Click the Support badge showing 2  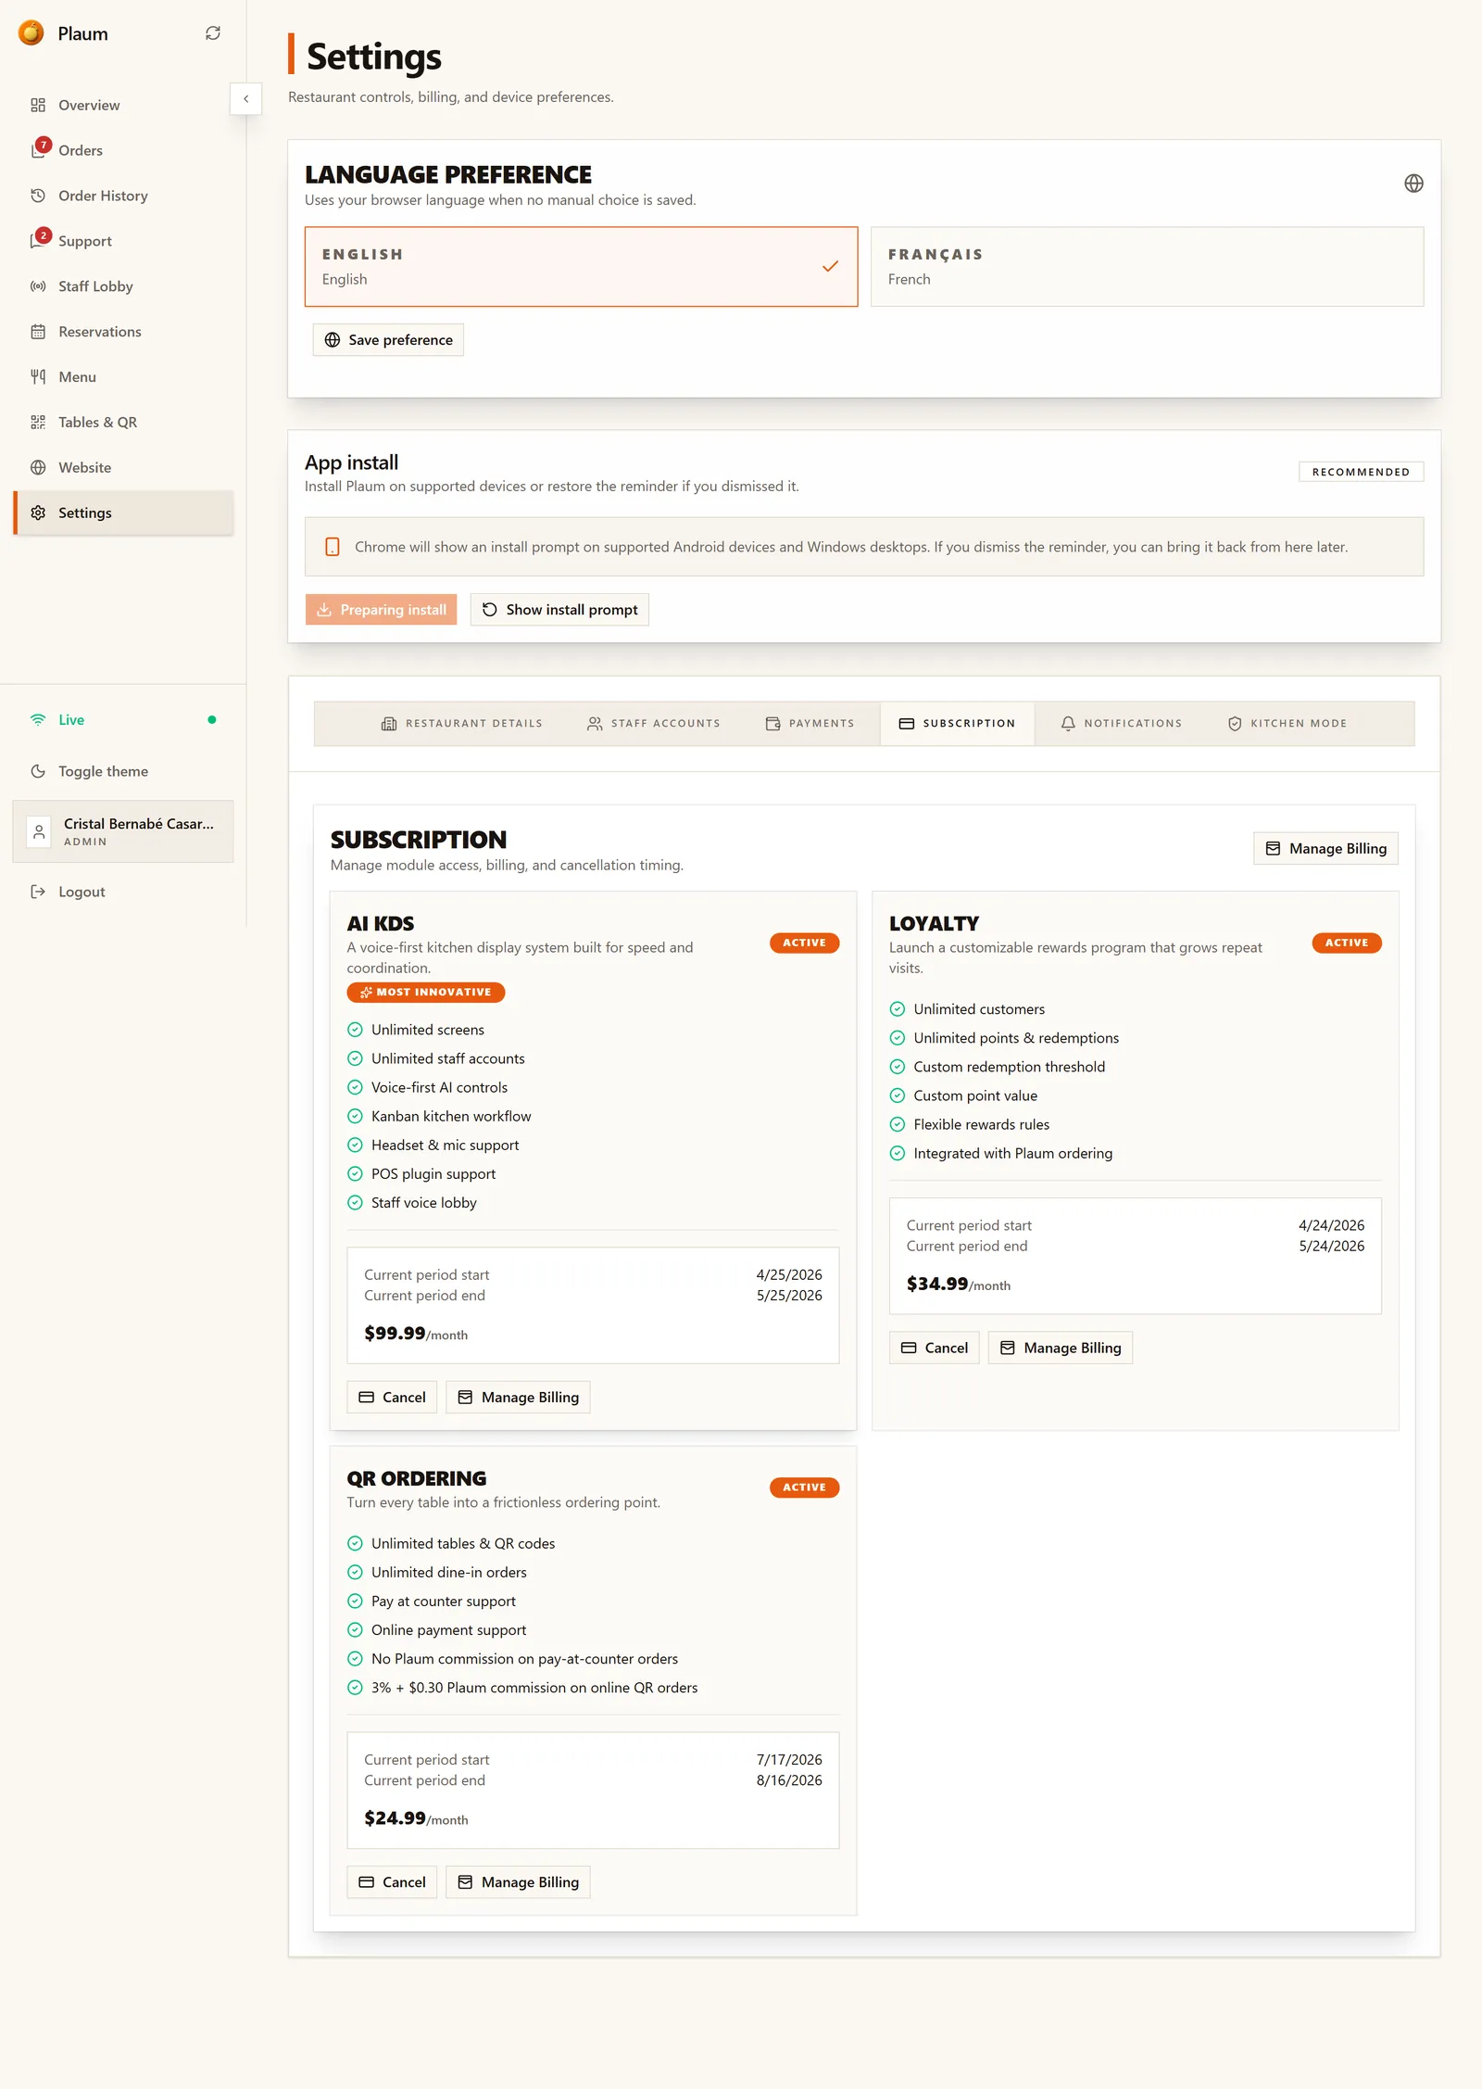tap(44, 235)
